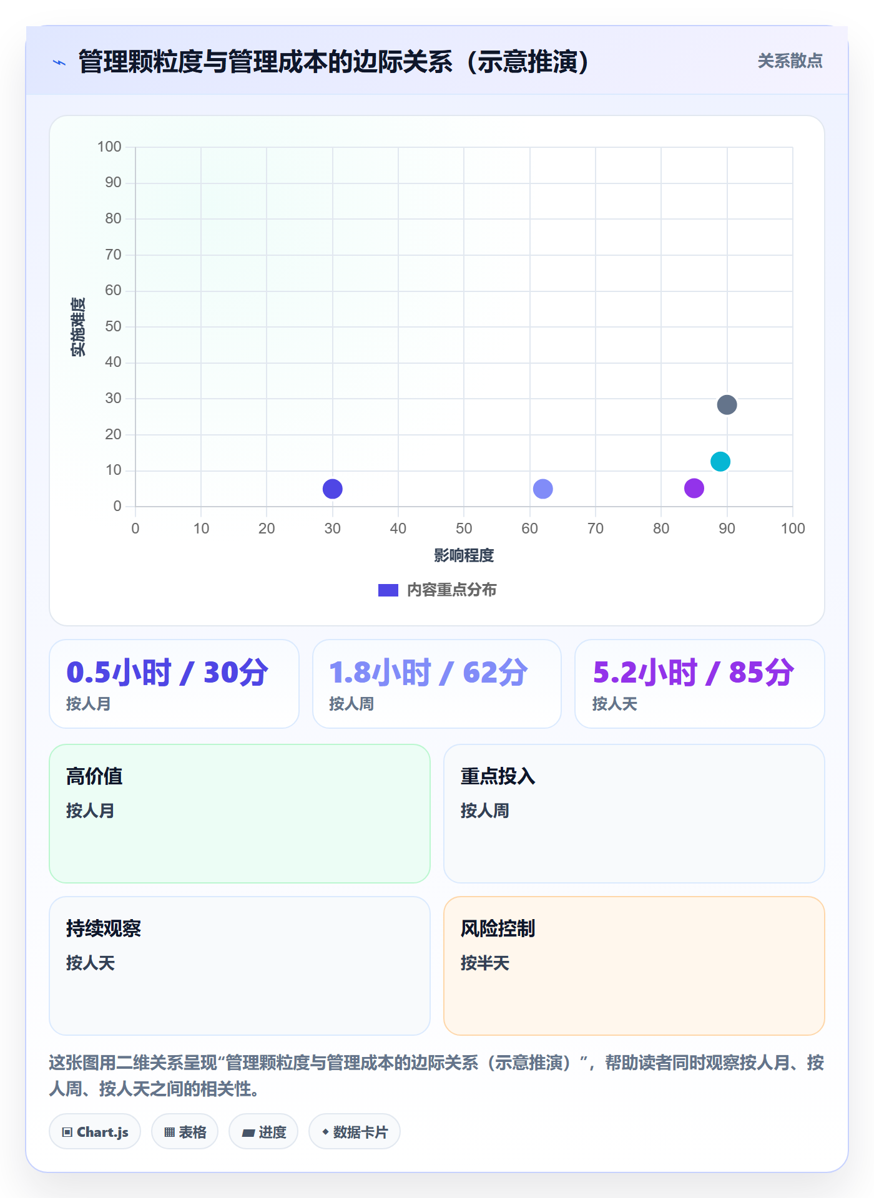This screenshot has width=874, height=1198.
Task: Click the 数据卡片 tag chip
Action: (x=355, y=1132)
